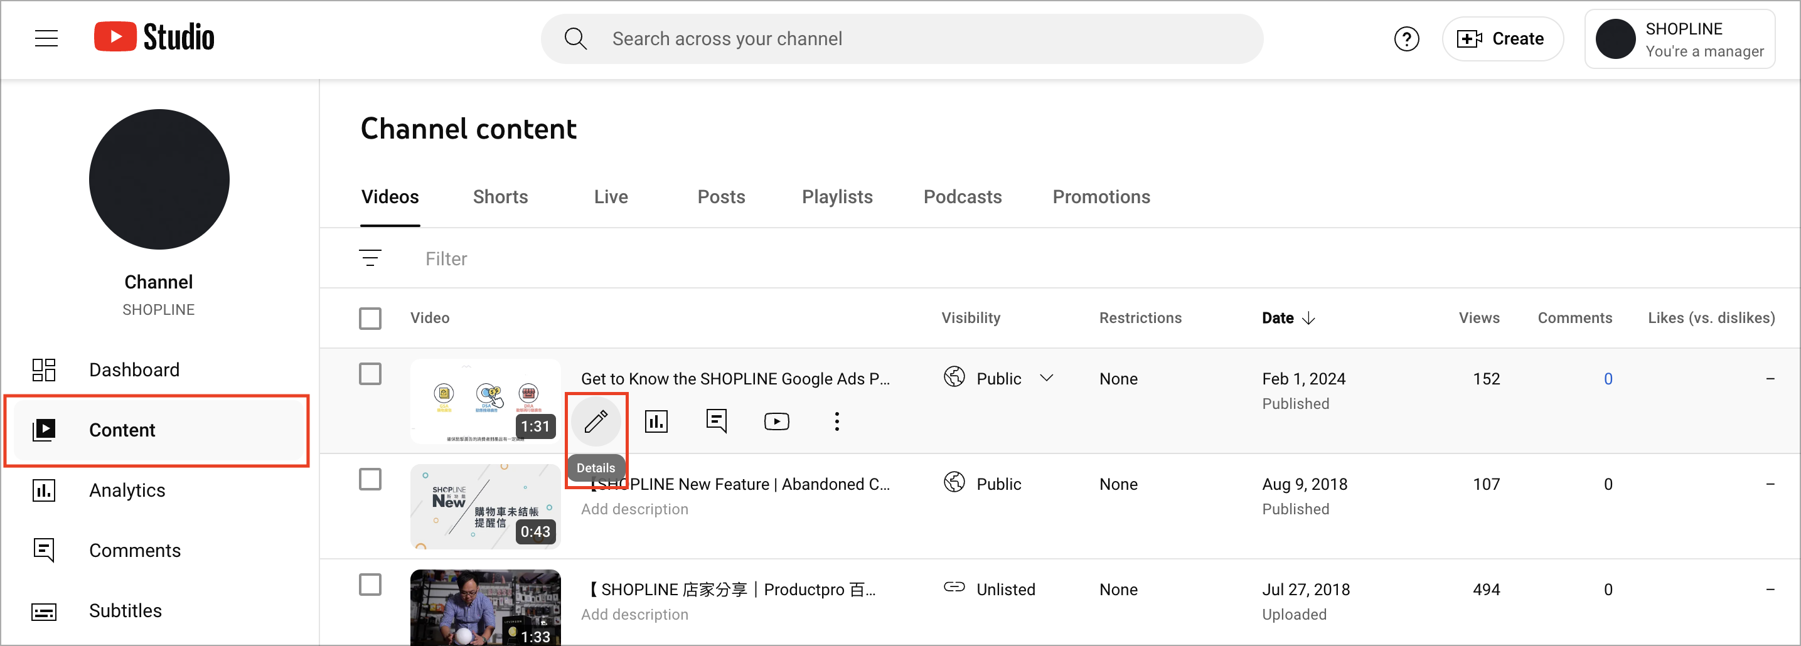Expand Public visibility dropdown on first video

coord(1047,378)
